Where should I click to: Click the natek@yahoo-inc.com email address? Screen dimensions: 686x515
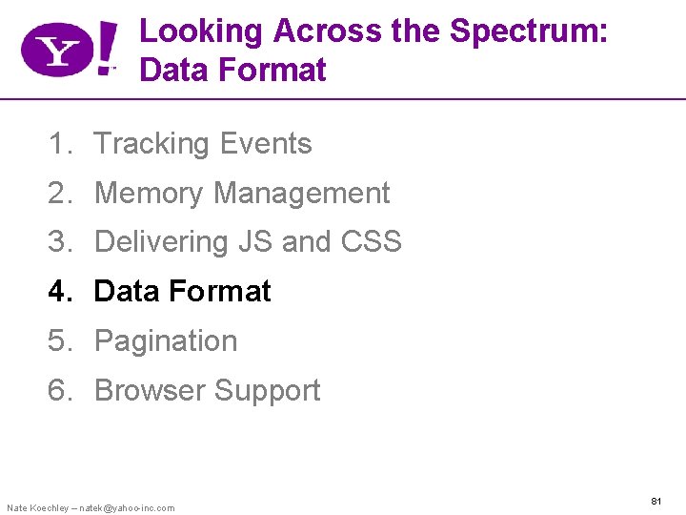click(127, 507)
